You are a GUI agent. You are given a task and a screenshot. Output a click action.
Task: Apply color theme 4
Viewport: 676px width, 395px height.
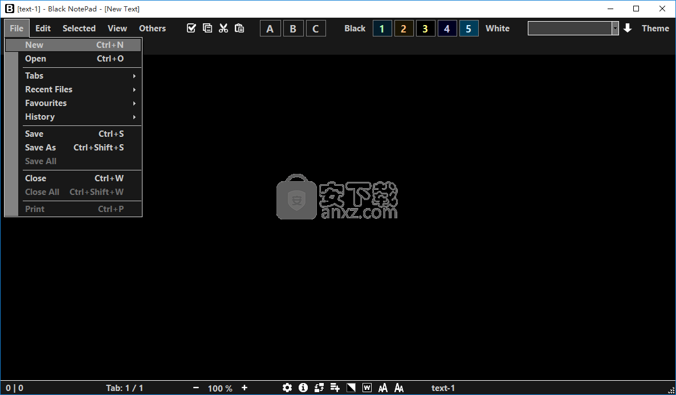click(x=447, y=28)
